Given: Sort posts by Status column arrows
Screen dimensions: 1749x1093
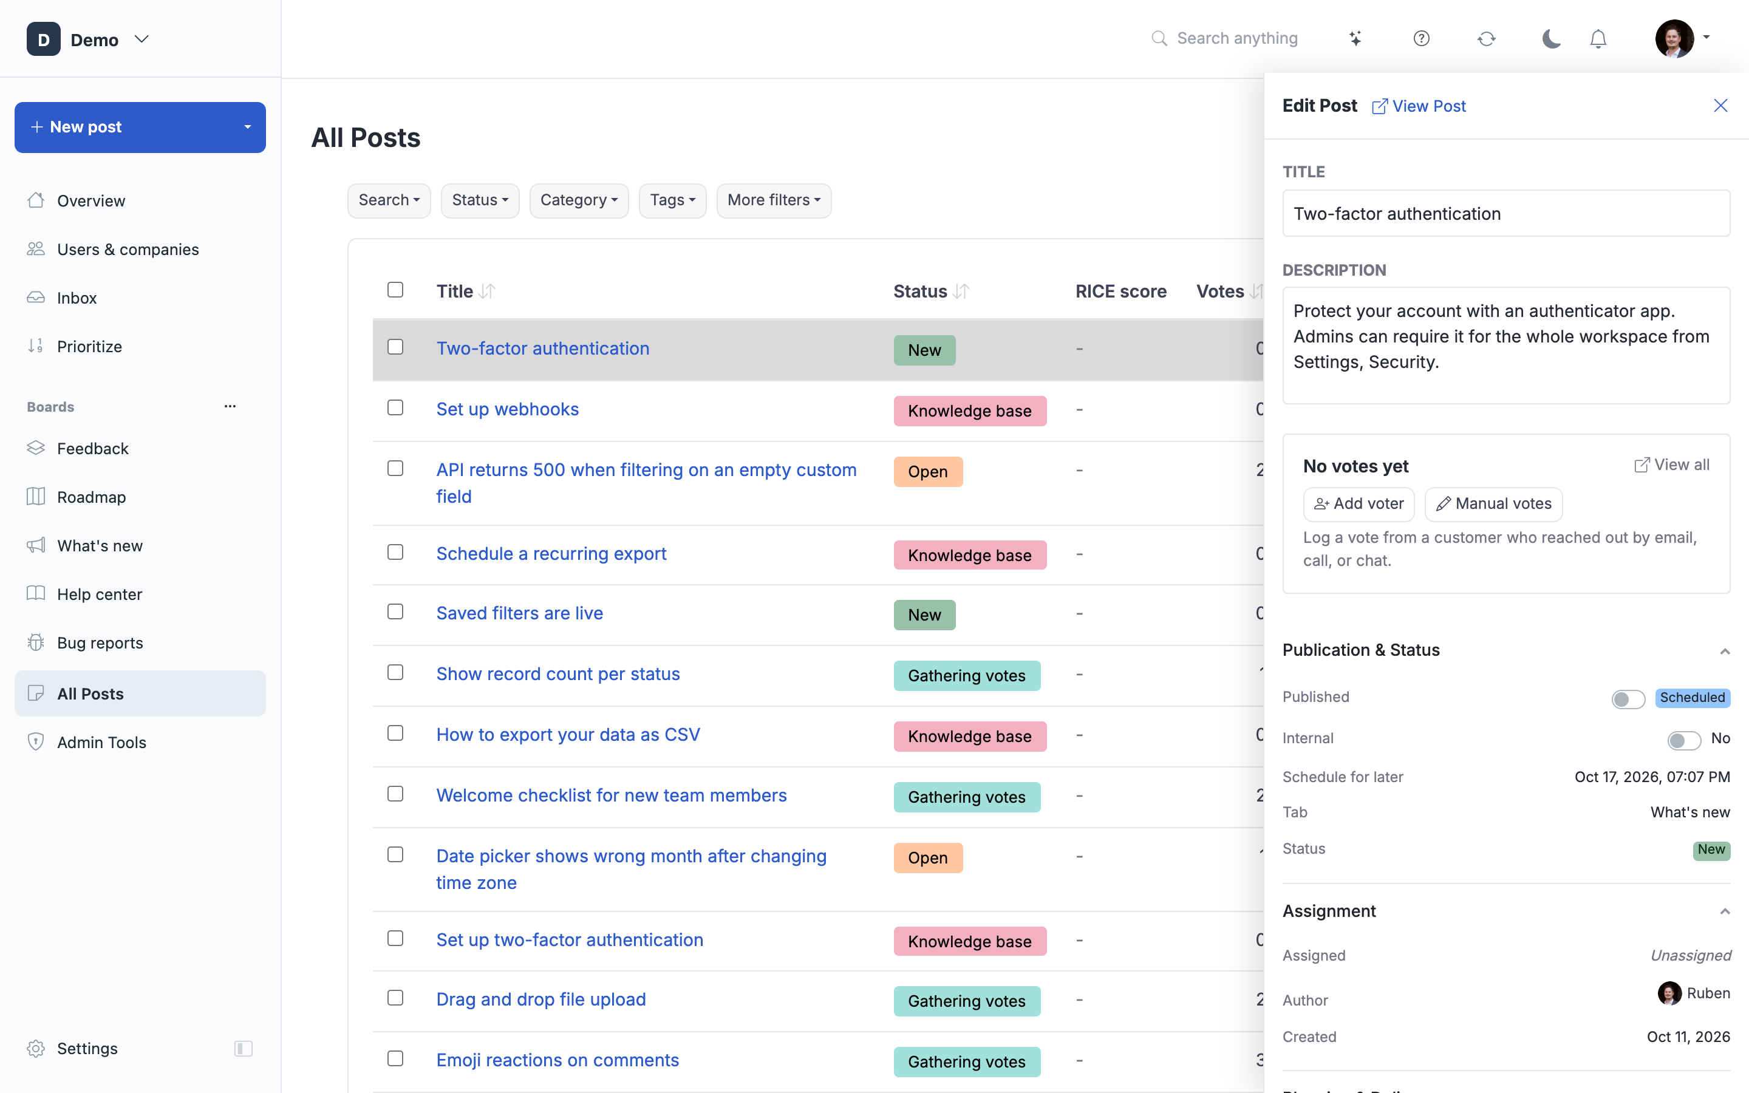Looking at the screenshot, I should click(961, 291).
